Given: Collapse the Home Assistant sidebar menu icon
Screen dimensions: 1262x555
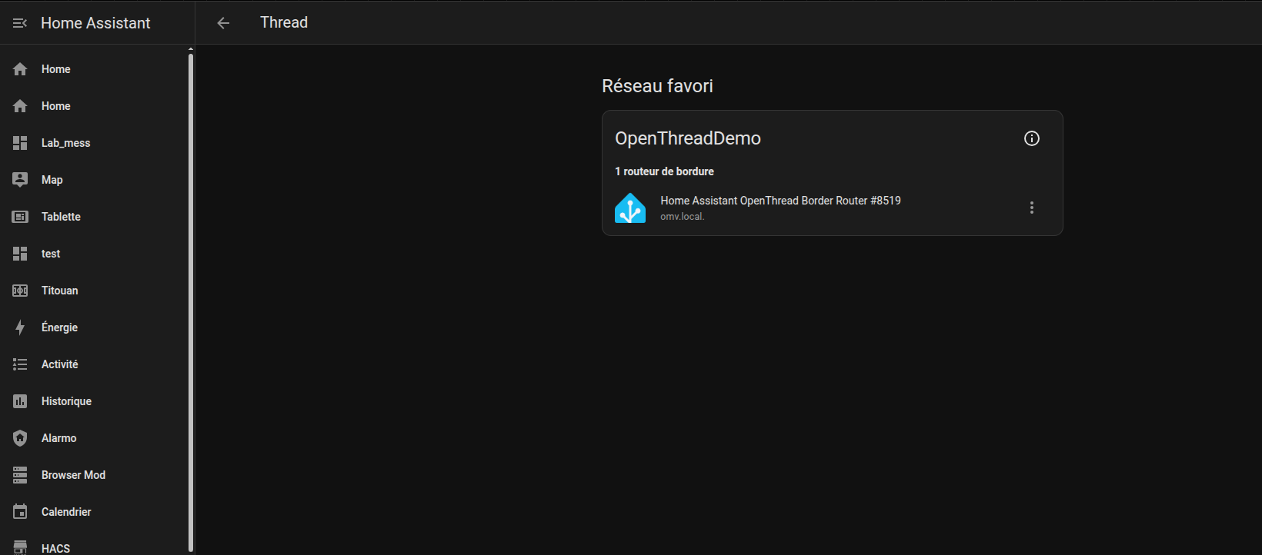Looking at the screenshot, I should (x=20, y=23).
